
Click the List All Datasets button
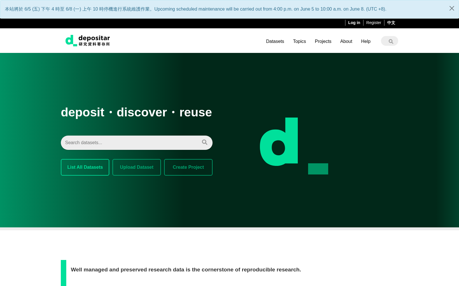[85, 167]
